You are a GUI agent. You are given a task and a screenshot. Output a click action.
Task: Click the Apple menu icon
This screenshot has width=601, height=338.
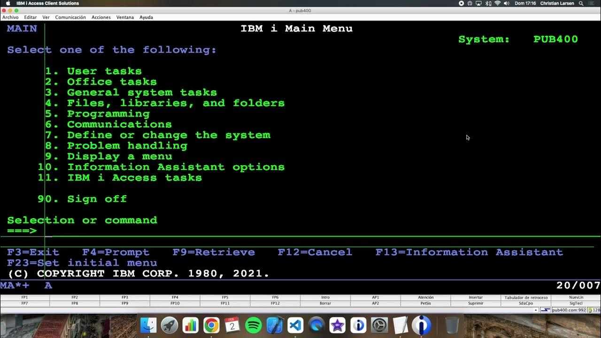(8, 3)
